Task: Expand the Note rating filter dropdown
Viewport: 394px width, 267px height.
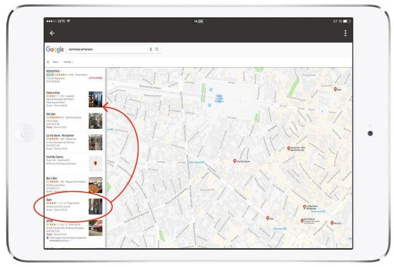Action: [56, 62]
